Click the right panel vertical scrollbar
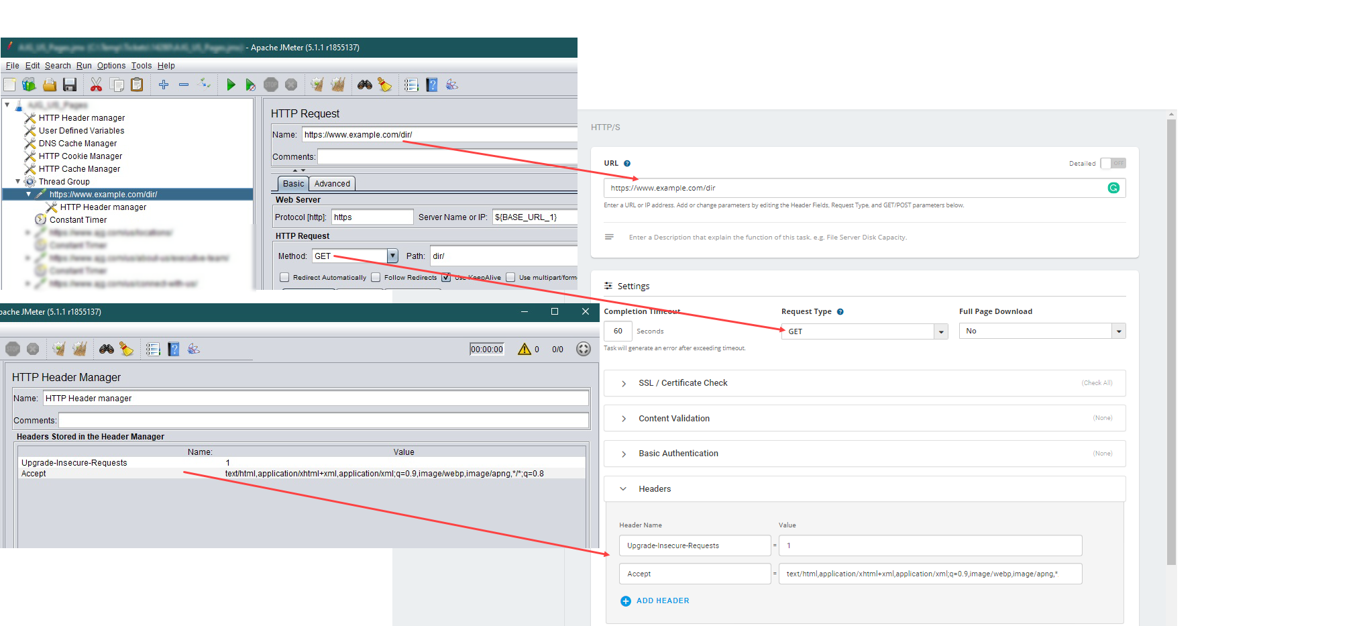Image resolution: width=1369 pixels, height=626 pixels. 1171,342
